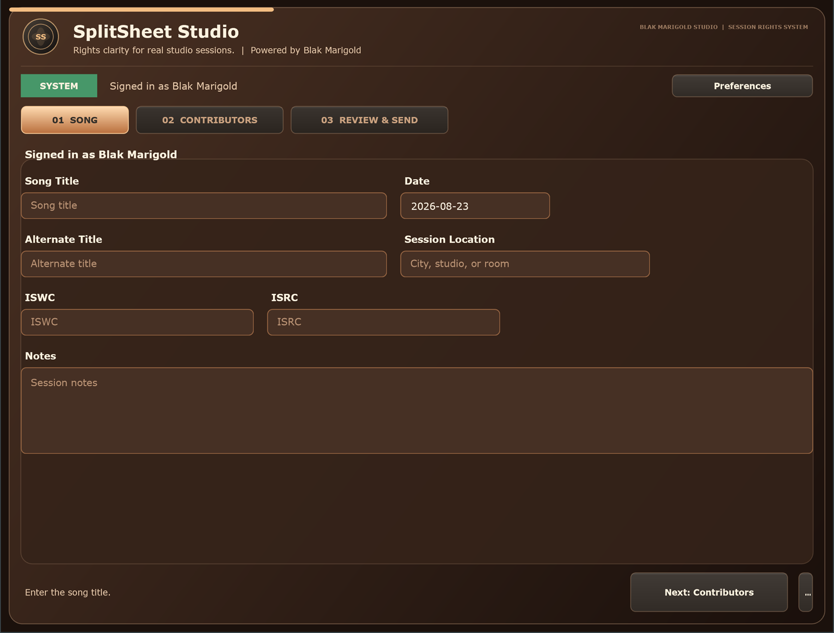Viewport: 834px width, 633px height.
Task: Click the green SYSTEM badge
Action: pos(59,86)
